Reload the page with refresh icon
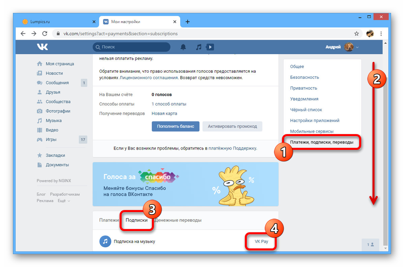 [44, 34]
